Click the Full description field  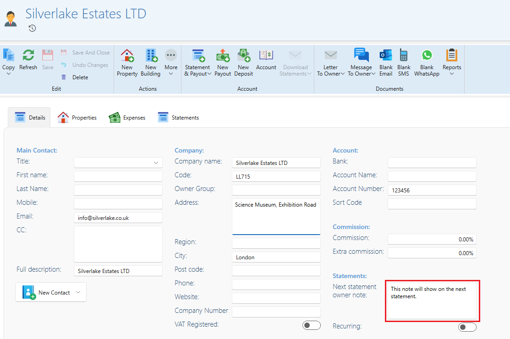tap(118, 271)
